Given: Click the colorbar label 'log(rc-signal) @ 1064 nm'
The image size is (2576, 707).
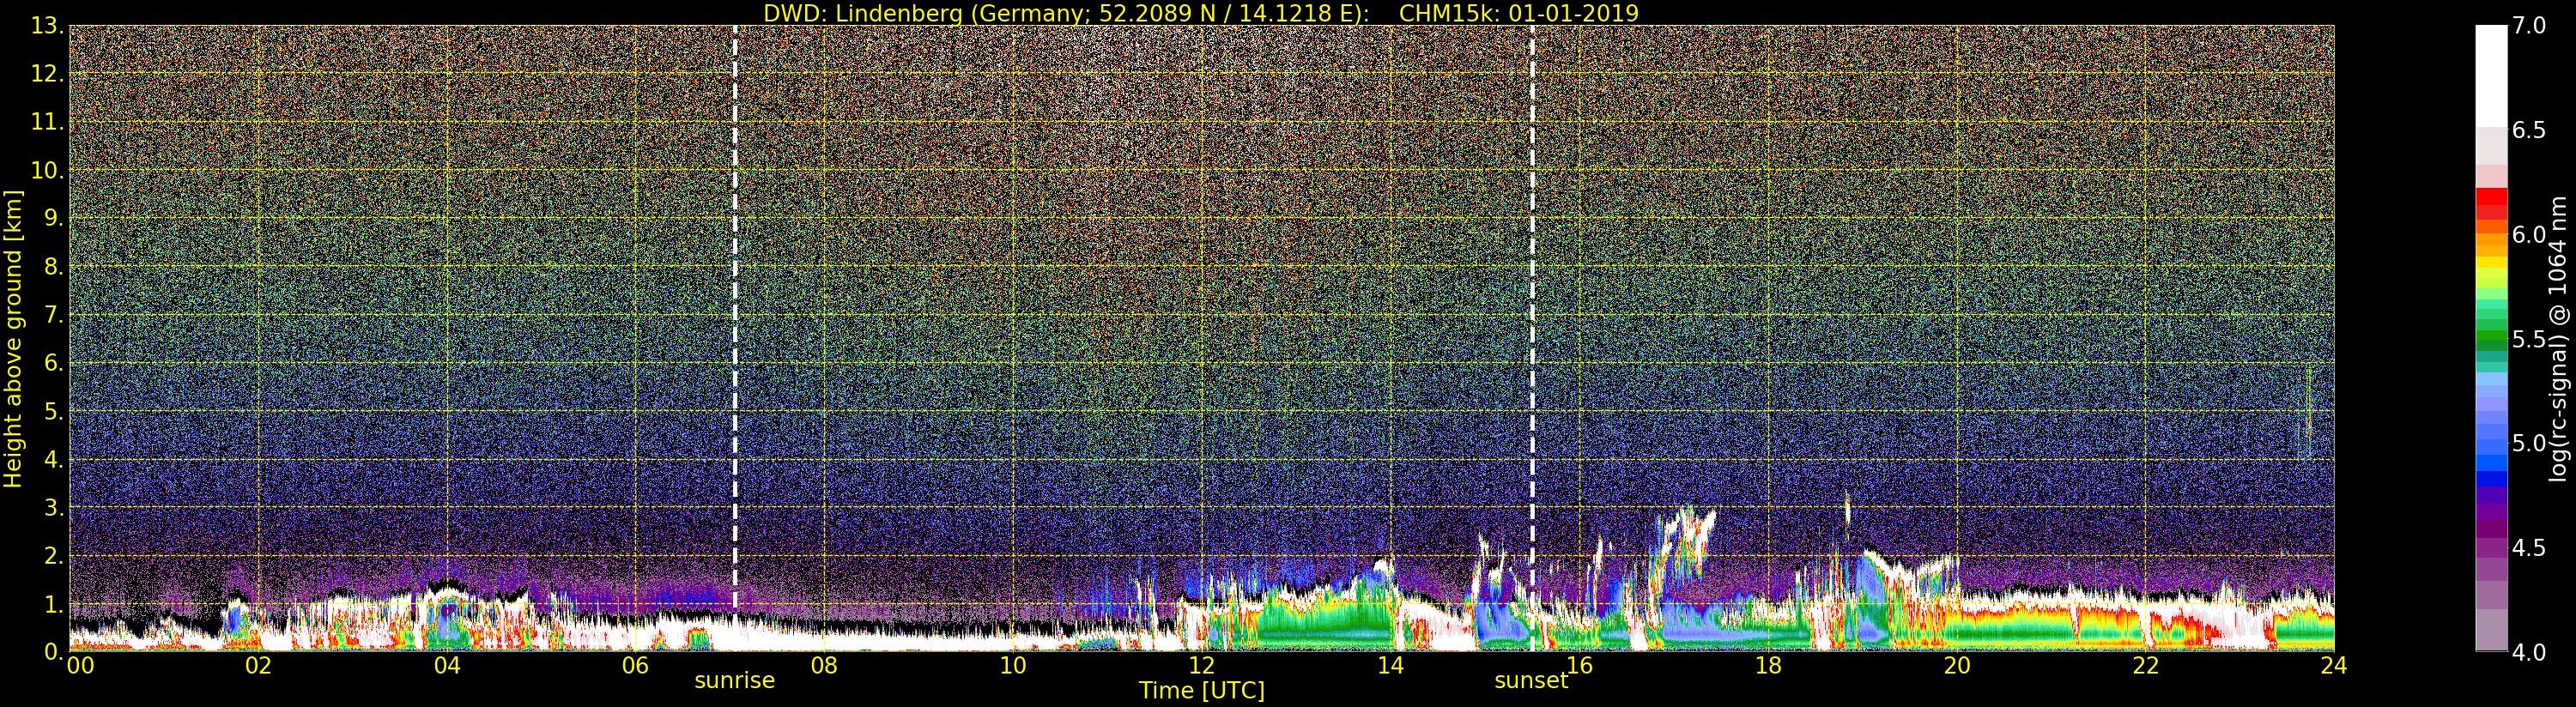Looking at the screenshot, I should click(x=2558, y=339).
